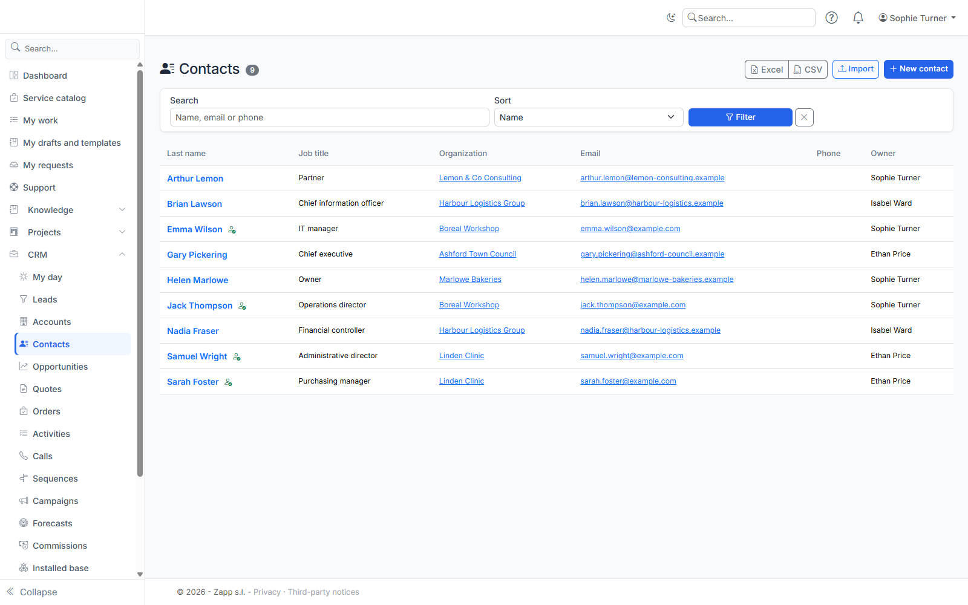
Task: Collapse the CRM section chevron
Action: tap(122, 255)
